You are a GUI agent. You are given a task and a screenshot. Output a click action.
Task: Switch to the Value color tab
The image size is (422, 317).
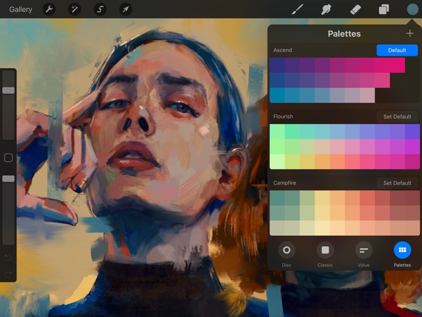pos(363,250)
